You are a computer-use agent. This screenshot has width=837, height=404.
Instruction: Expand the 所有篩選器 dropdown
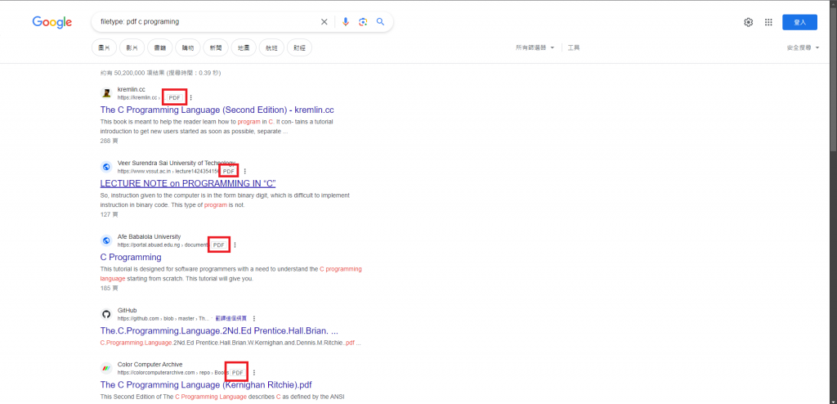coord(535,47)
